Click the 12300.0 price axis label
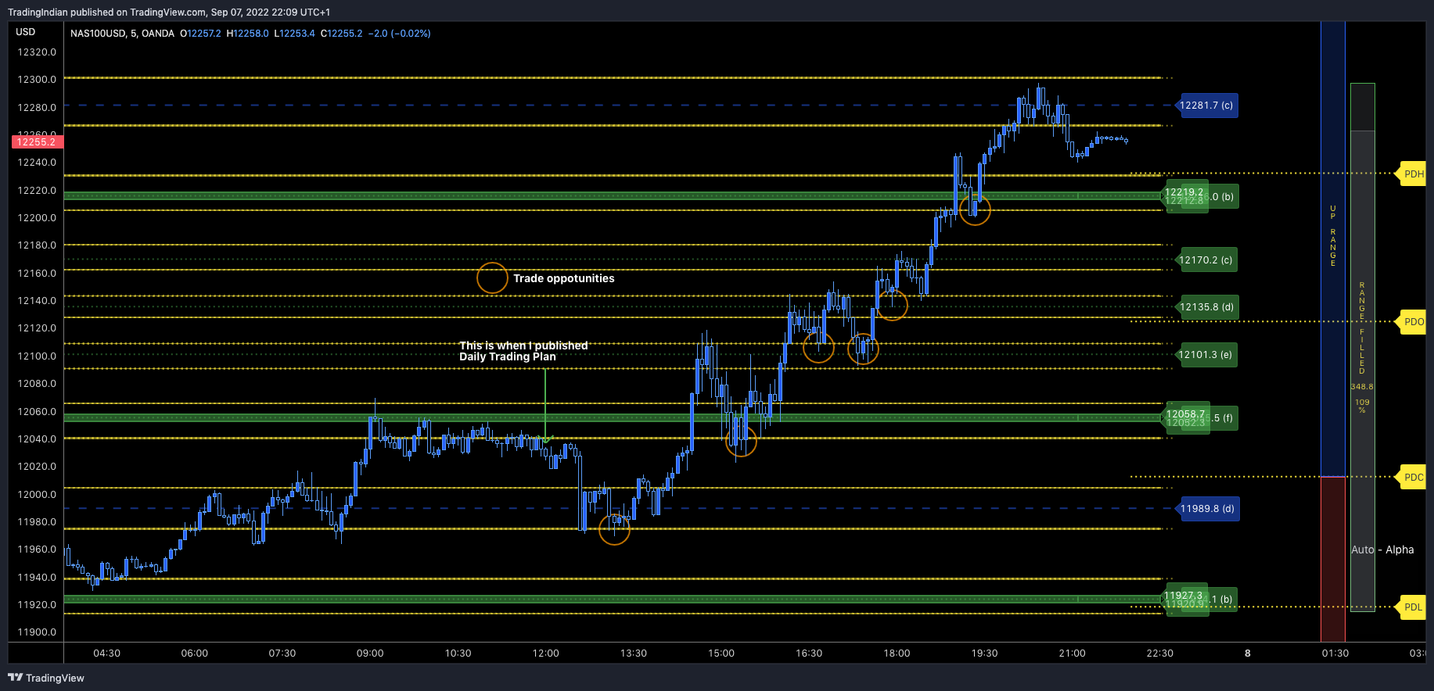Image resolution: width=1434 pixels, height=691 pixels. point(37,80)
